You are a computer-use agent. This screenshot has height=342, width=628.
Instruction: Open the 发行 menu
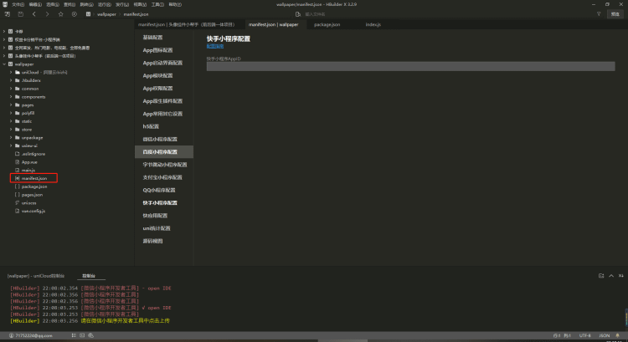122,4
